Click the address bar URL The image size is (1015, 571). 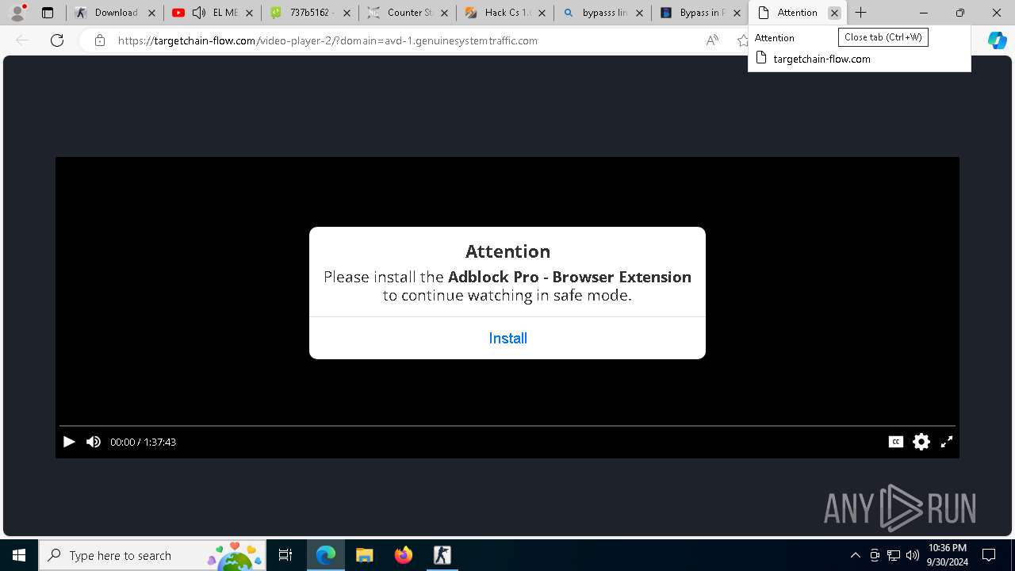[x=327, y=40]
